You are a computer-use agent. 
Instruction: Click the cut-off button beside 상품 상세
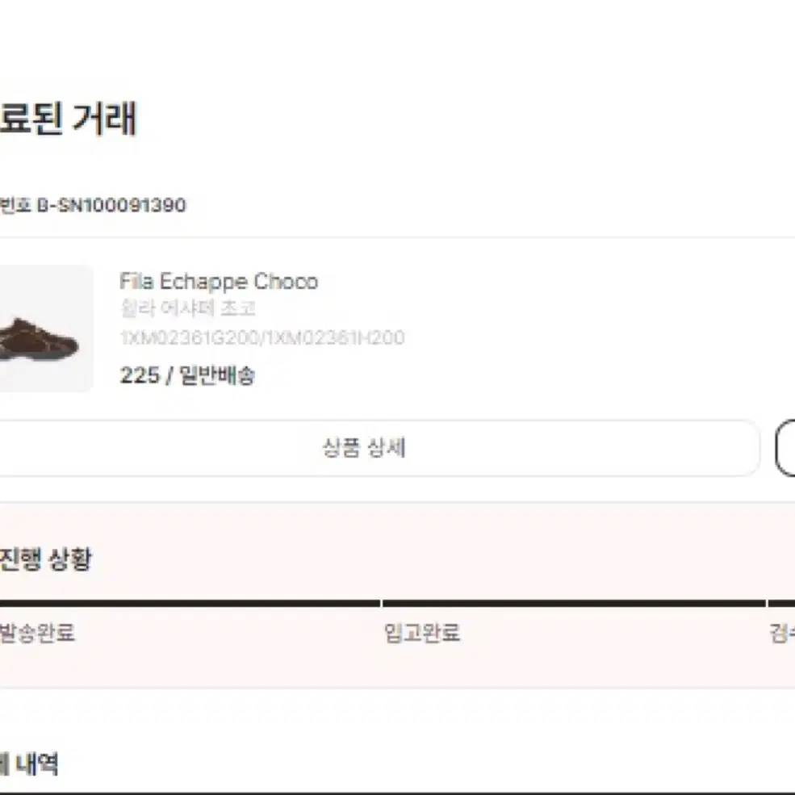tap(785, 448)
